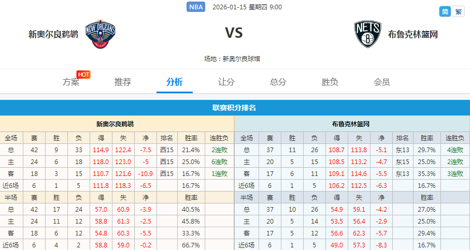Click Pelicans half-time home points 58.8

point(101,221)
